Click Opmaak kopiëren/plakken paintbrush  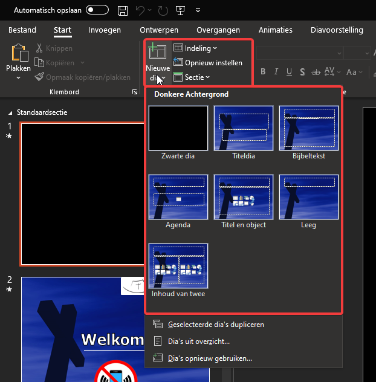coord(83,77)
